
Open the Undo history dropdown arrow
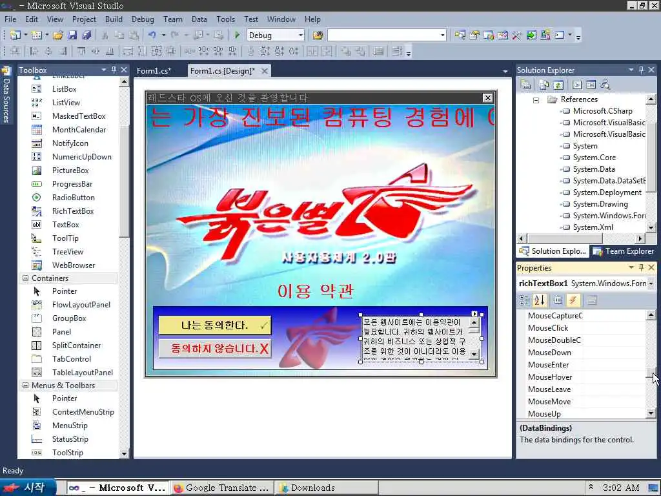[163, 36]
